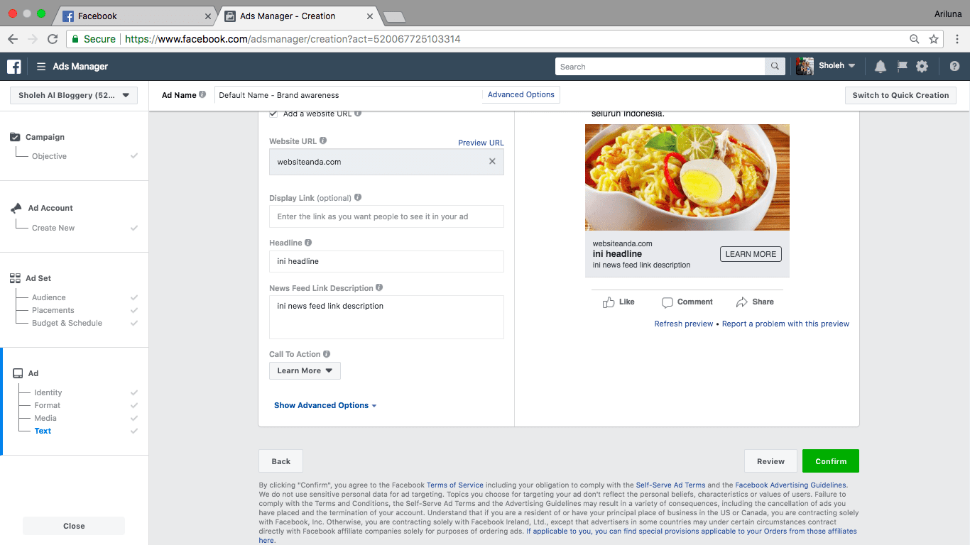Open the Sholeh Al Bloggery account selector
The image size is (970, 545).
pyautogui.click(x=73, y=94)
